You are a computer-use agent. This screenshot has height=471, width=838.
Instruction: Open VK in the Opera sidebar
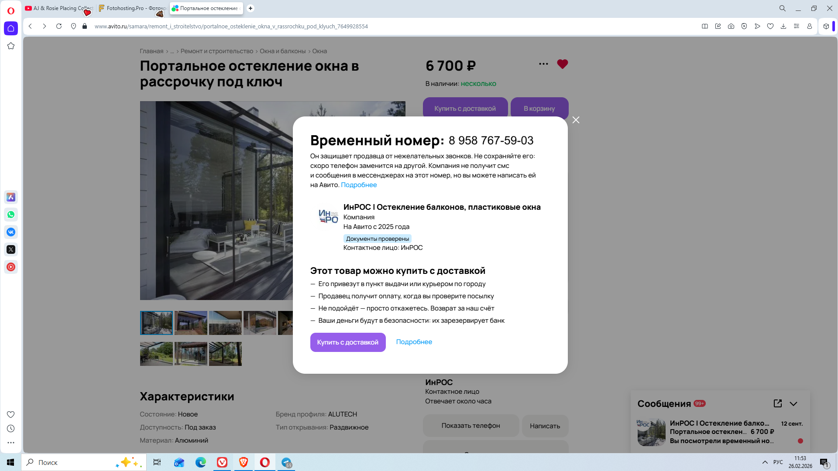[x=11, y=232]
